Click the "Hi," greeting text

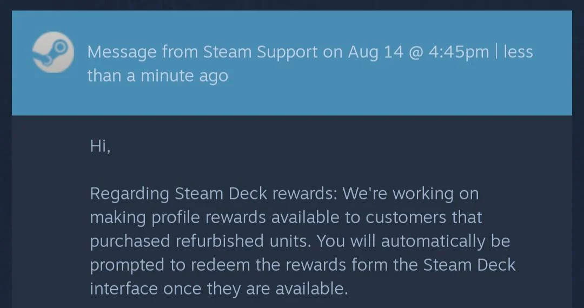101,146
